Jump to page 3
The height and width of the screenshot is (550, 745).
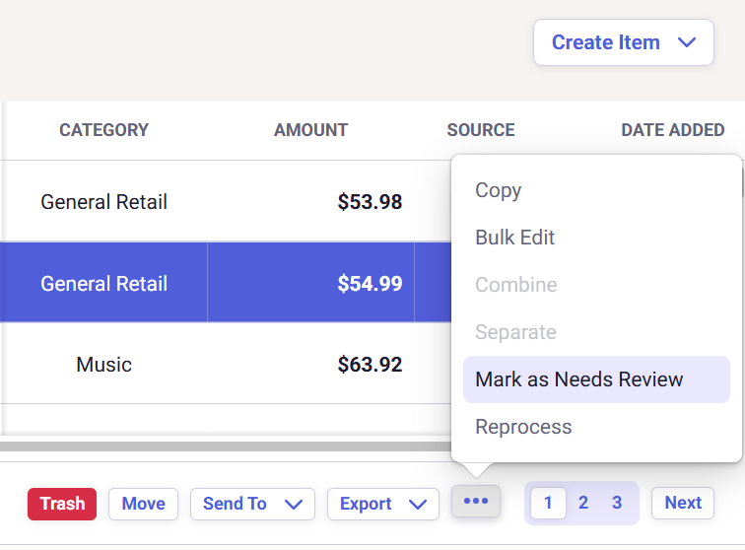point(617,503)
